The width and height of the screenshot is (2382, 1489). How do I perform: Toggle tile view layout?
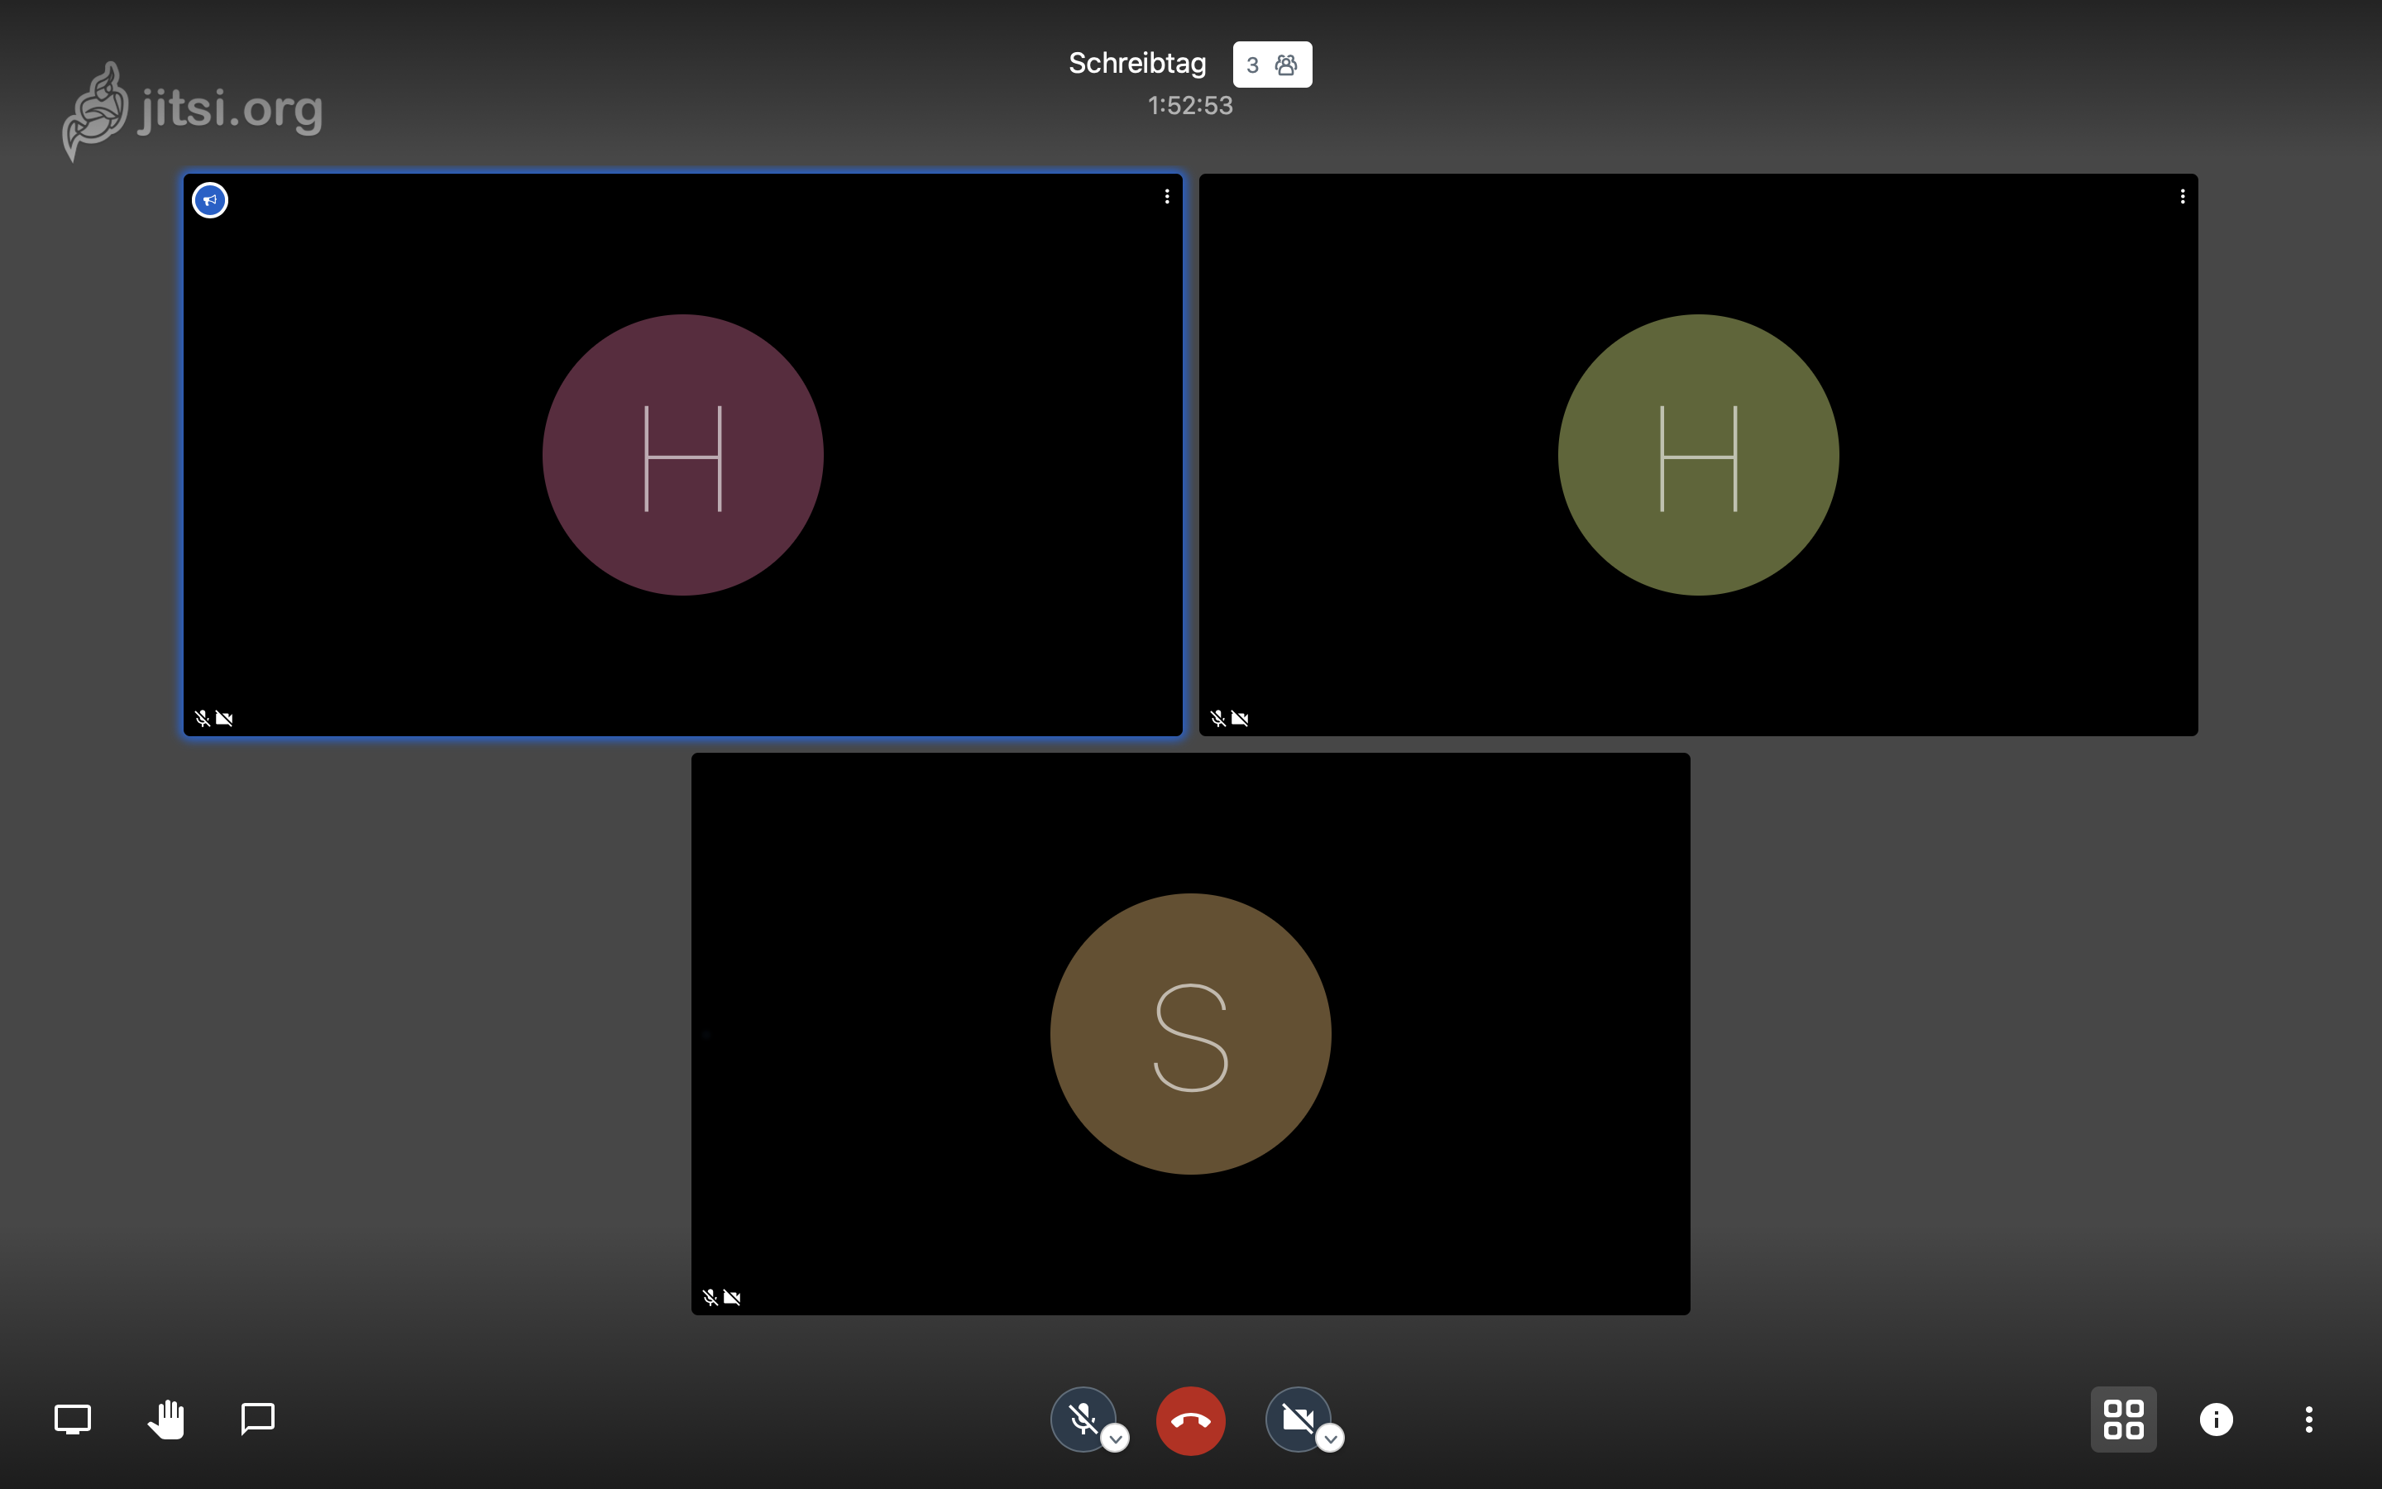pos(2123,1419)
